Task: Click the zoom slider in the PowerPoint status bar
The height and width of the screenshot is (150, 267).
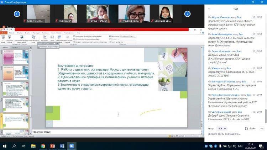Action: (193, 136)
